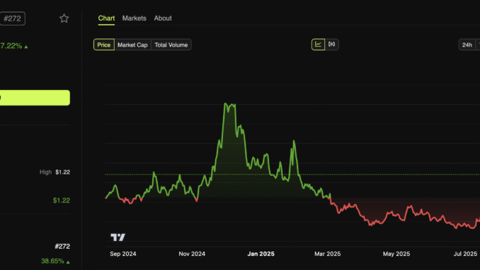This screenshot has width=480, height=270.
Task: Set chart range to 24h
Action: pos(467,45)
